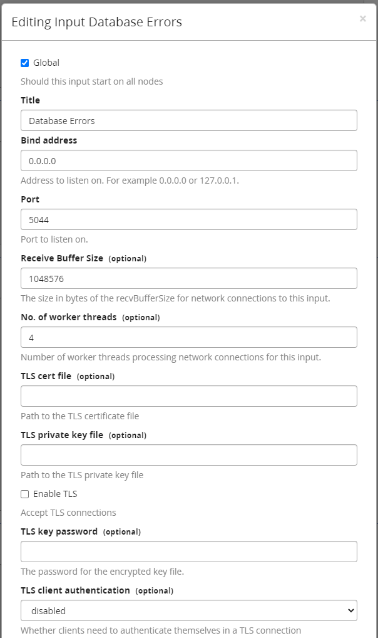Click into the Bind address field
The height and width of the screenshot is (638, 378).
(x=189, y=160)
